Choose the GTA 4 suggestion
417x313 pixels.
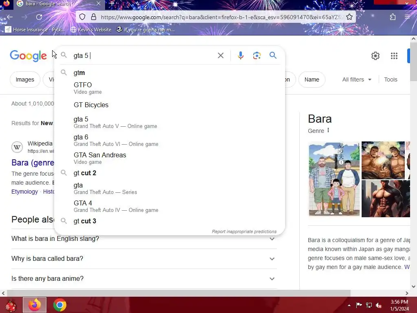tap(169, 206)
